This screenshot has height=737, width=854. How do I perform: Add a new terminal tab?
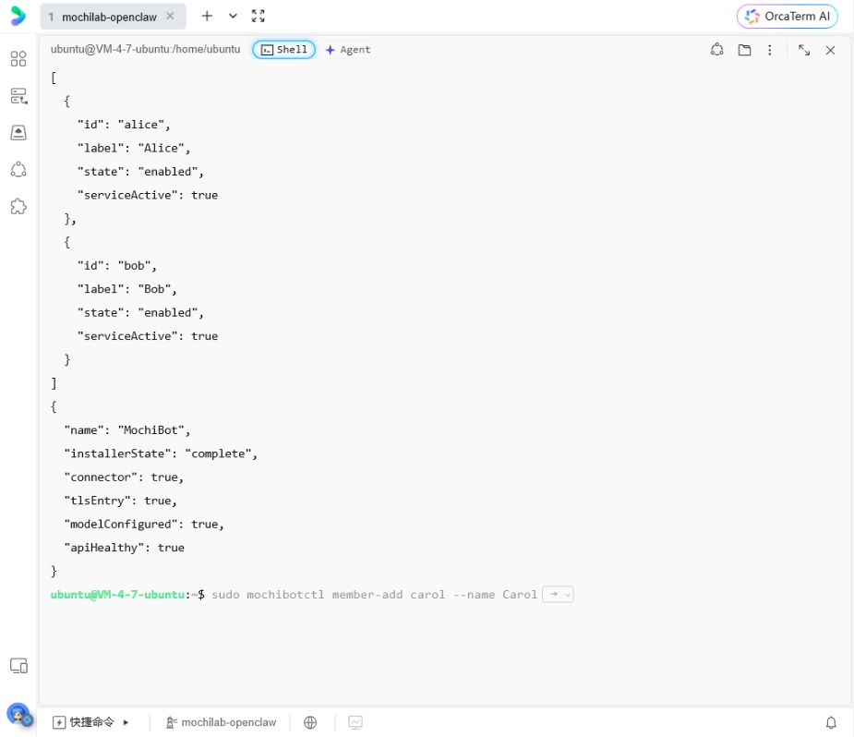click(x=207, y=17)
